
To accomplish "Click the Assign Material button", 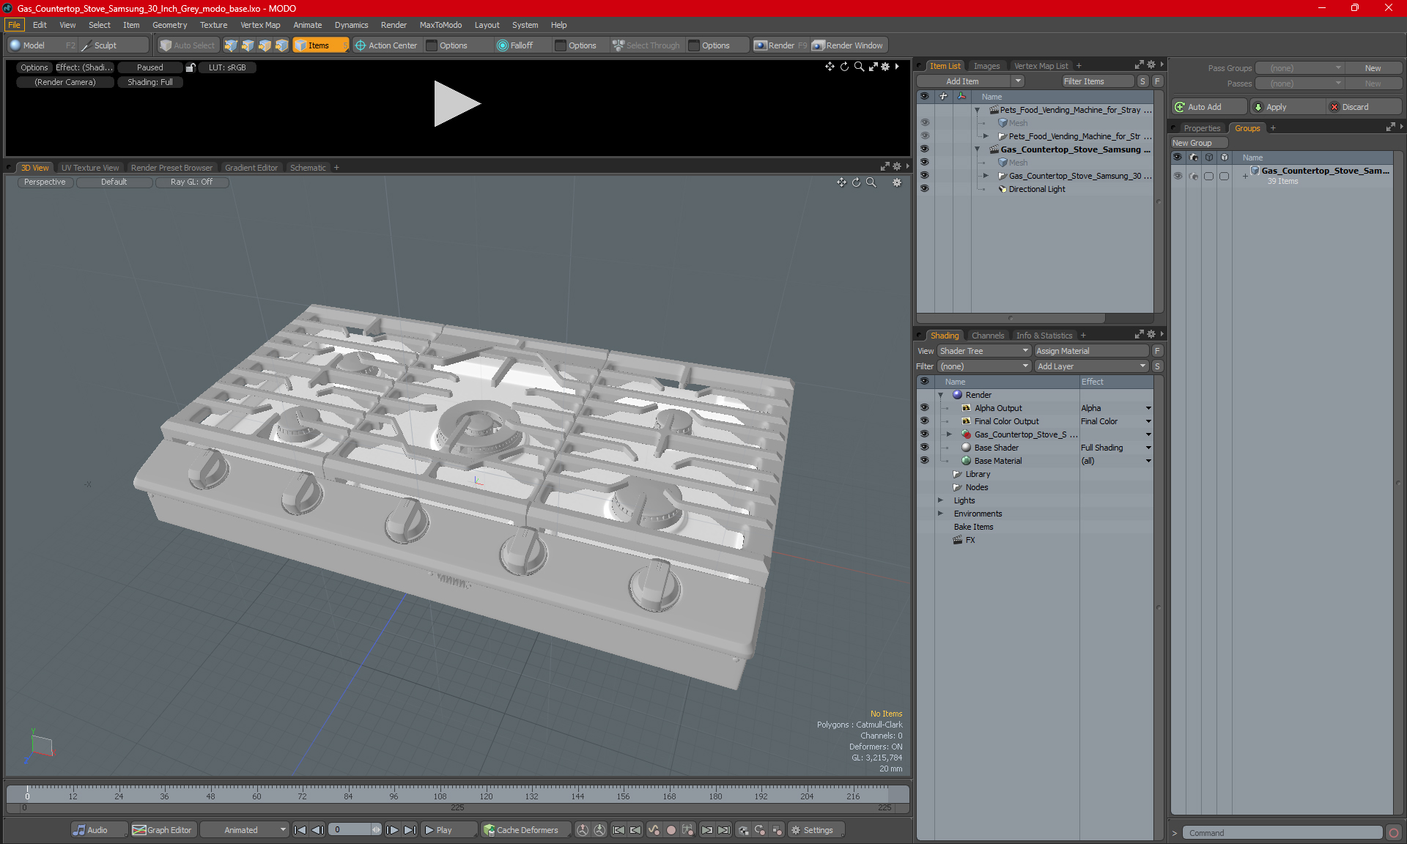I will pyautogui.click(x=1091, y=351).
